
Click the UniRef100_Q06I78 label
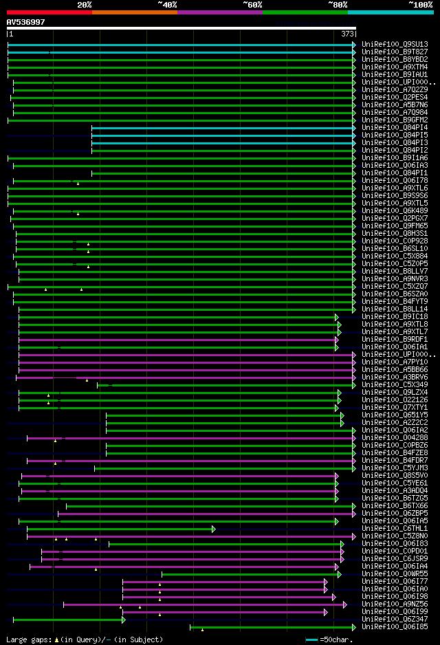click(395, 181)
